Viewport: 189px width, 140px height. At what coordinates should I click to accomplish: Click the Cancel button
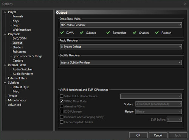158,135
